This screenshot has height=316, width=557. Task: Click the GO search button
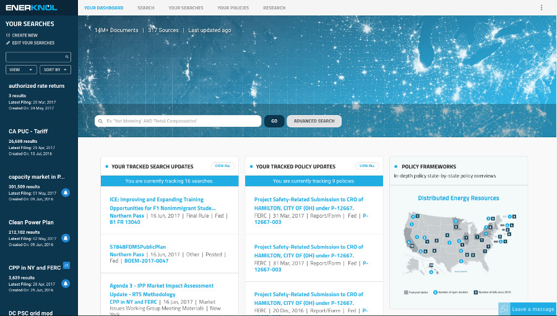click(274, 121)
